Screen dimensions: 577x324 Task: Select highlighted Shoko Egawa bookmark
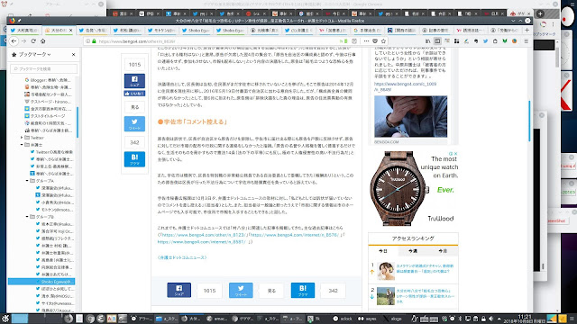tap(41, 282)
